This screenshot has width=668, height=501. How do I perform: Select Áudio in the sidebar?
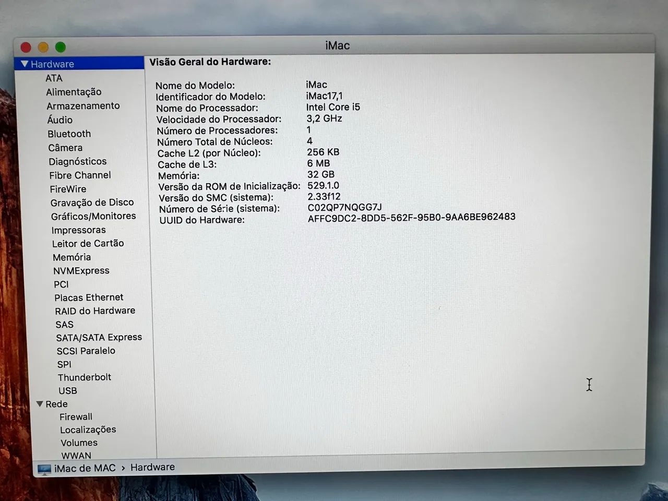[x=60, y=120]
